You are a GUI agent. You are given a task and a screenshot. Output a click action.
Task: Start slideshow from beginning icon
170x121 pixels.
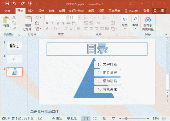coord(30,4)
